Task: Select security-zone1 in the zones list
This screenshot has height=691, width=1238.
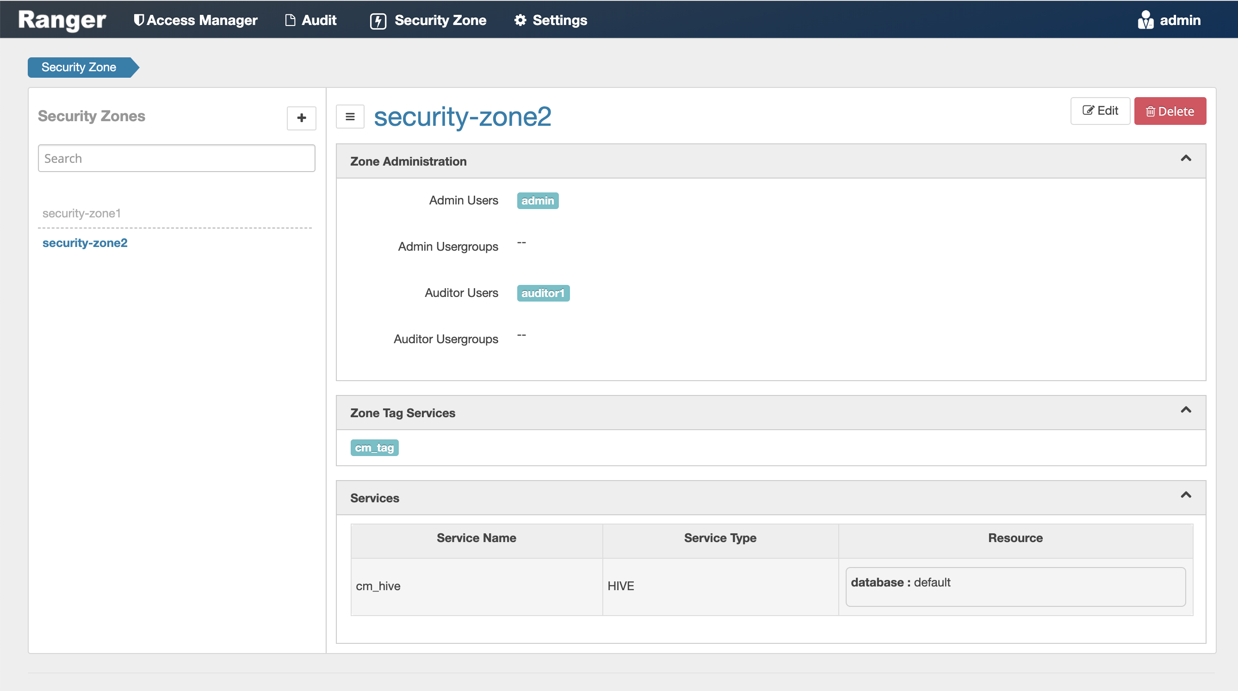Action: pos(82,213)
